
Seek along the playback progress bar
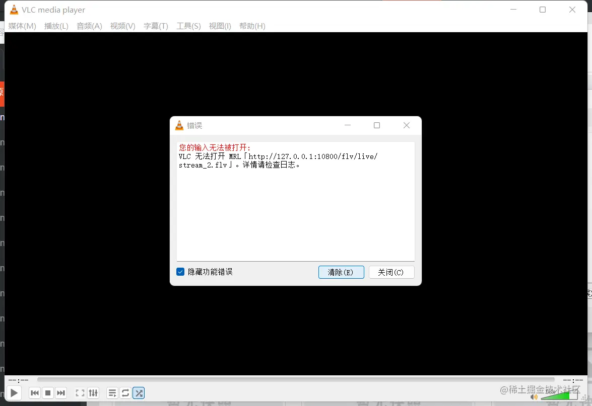[x=296, y=380]
